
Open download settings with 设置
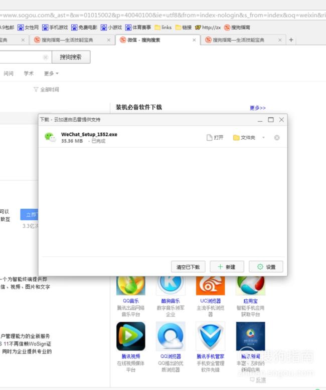tap(266, 267)
